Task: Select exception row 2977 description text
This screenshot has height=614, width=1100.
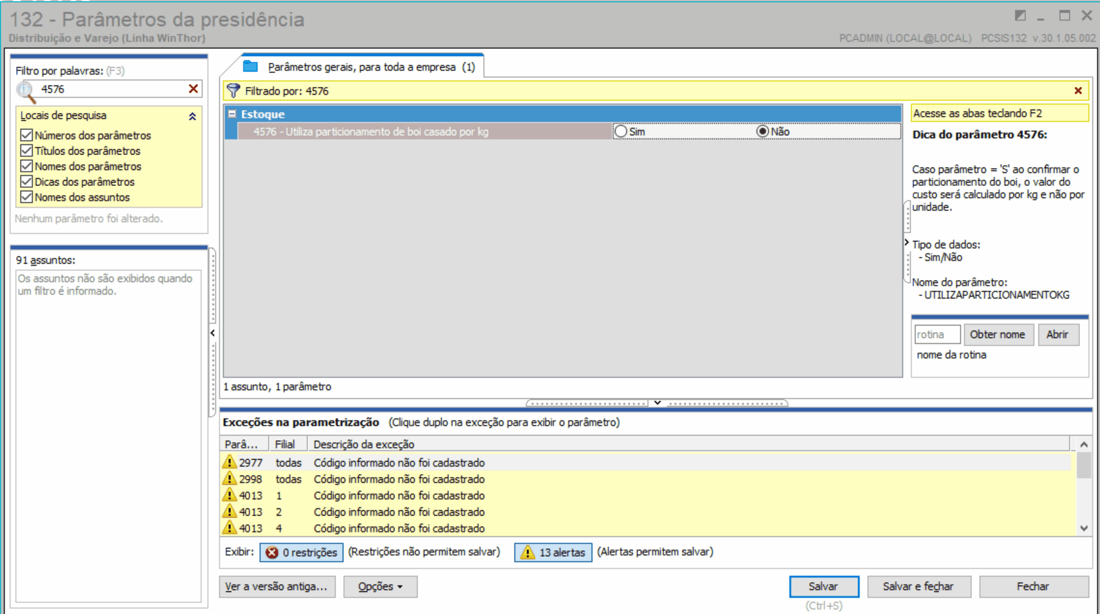Action: point(399,463)
